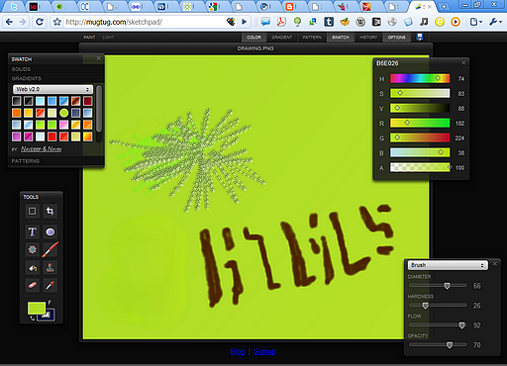Select the Text tool
The height and width of the screenshot is (366, 507).
pos(32,231)
